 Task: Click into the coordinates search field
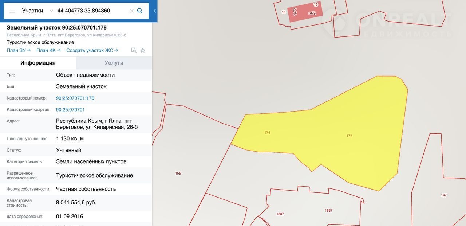coord(91,11)
